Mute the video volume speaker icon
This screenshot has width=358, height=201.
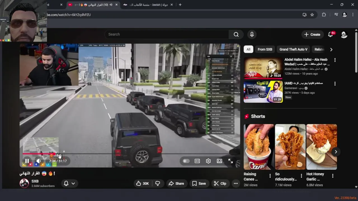coord(39,161)
